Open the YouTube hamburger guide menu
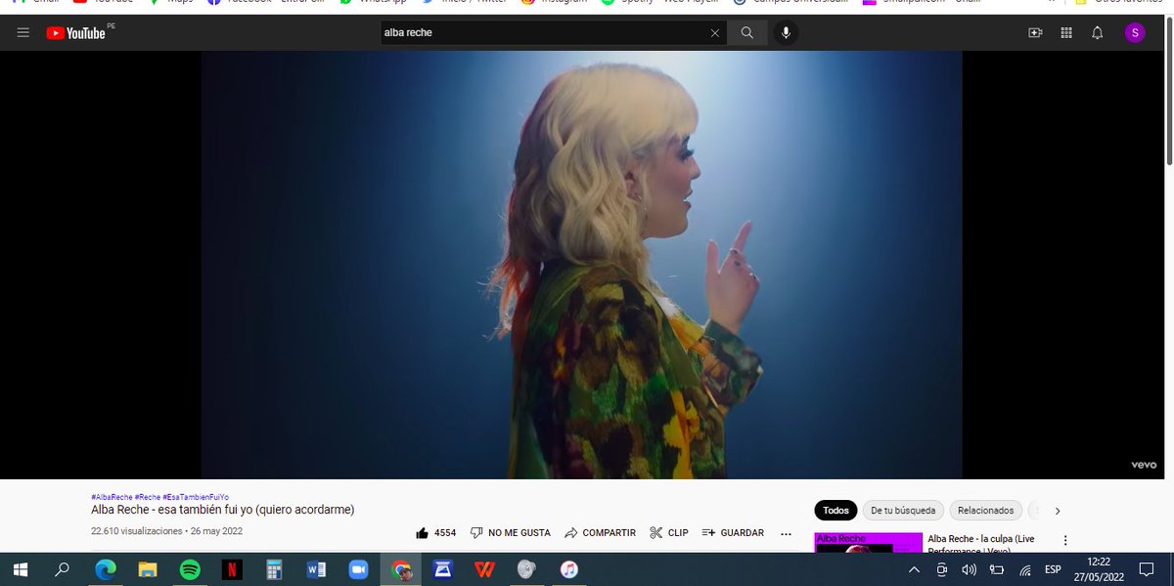The width and height of the screenshot is (1174, 586). pos(23,33)
